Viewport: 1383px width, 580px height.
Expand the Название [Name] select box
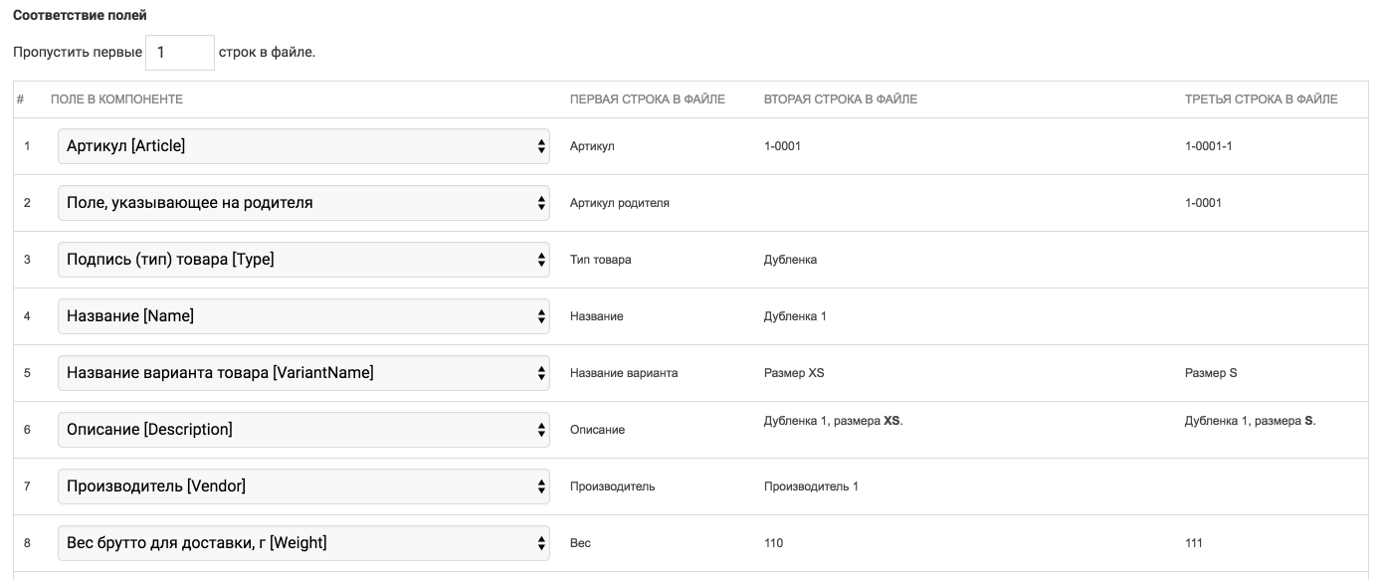pyautogui.click(x=303, y=316)
